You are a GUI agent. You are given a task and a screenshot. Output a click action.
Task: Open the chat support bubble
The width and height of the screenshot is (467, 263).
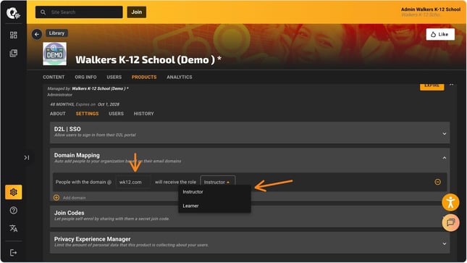point(450,222)
